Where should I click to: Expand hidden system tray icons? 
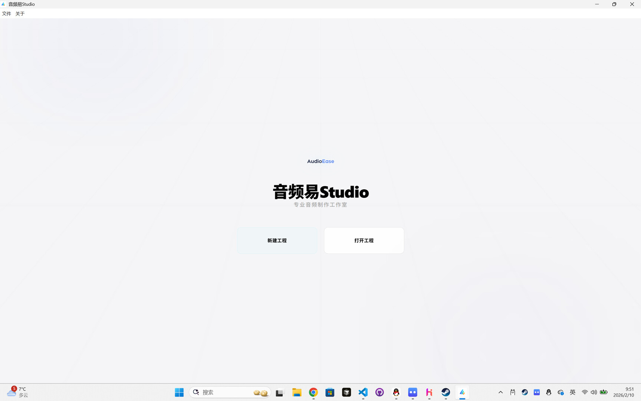[x=500, y=392]
